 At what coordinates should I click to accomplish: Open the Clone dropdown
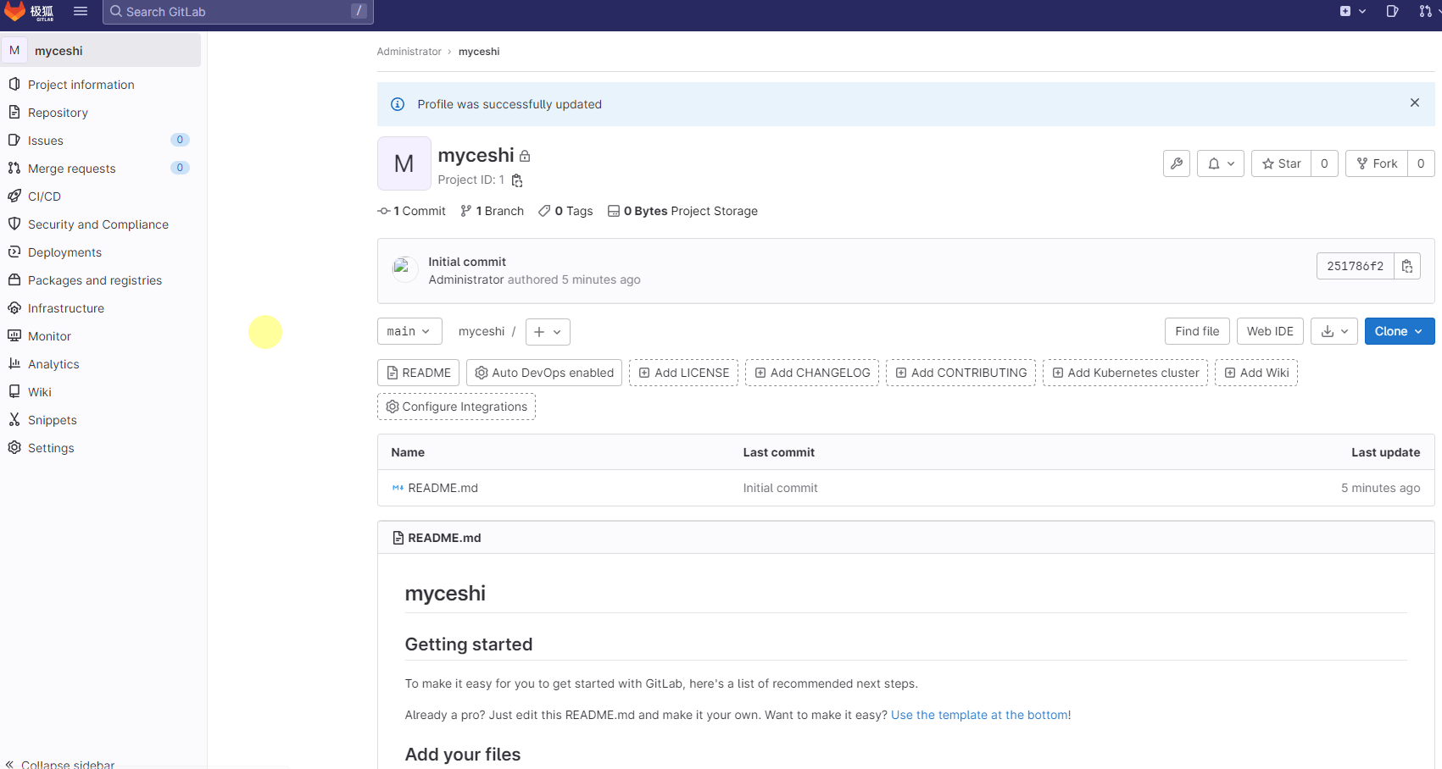point(1399,331)
